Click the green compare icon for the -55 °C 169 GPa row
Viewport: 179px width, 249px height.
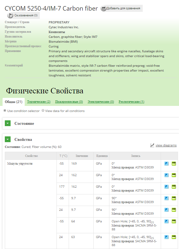point(174,164)
